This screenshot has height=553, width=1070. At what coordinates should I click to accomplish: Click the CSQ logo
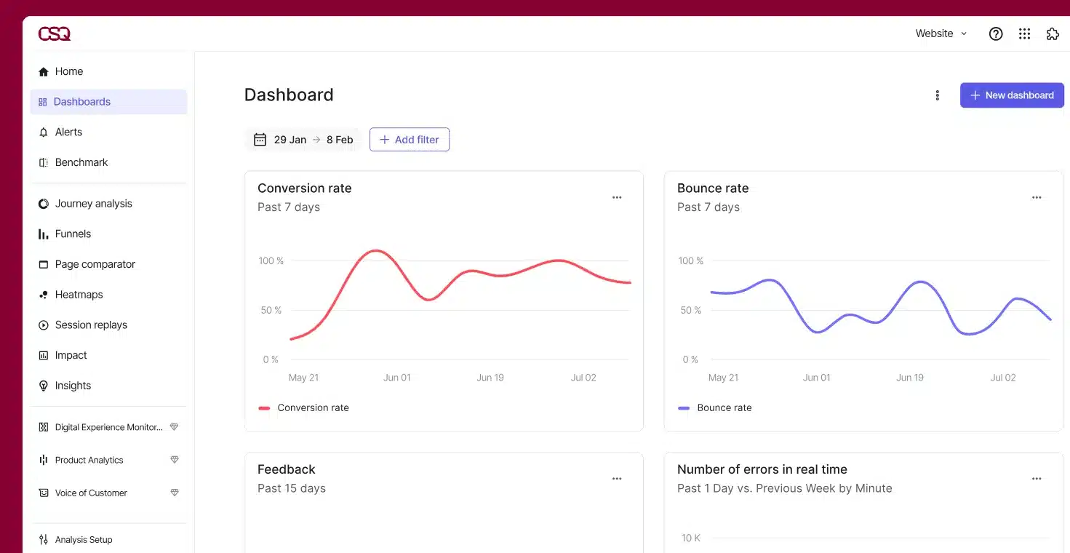(x=54, y=33)
